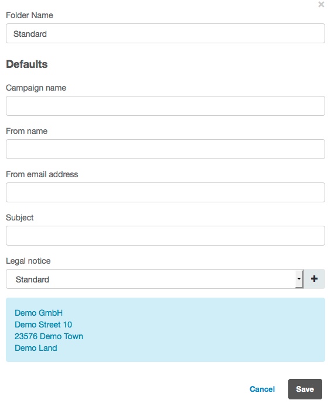This screenshot has width=331, height=407.
Task: Close the dialog with the X icon
Action: point(321,5)
